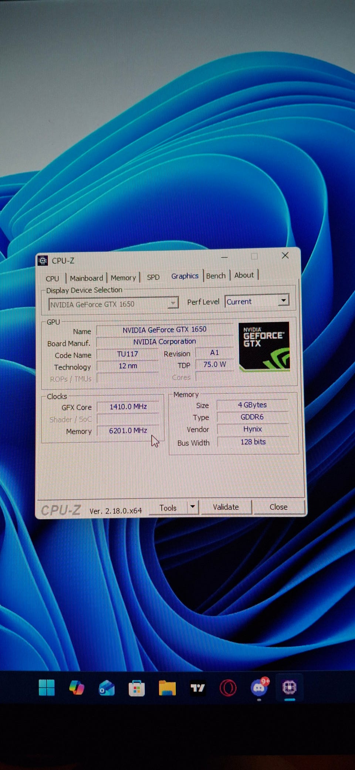
Task: Open the About tab
Action: (244, 275)
